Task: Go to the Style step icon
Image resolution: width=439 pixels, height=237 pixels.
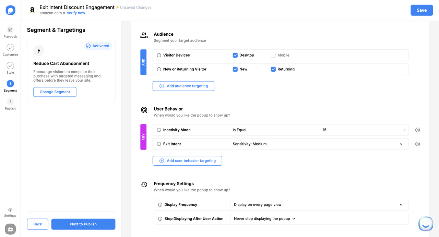Action: (10, 66)
